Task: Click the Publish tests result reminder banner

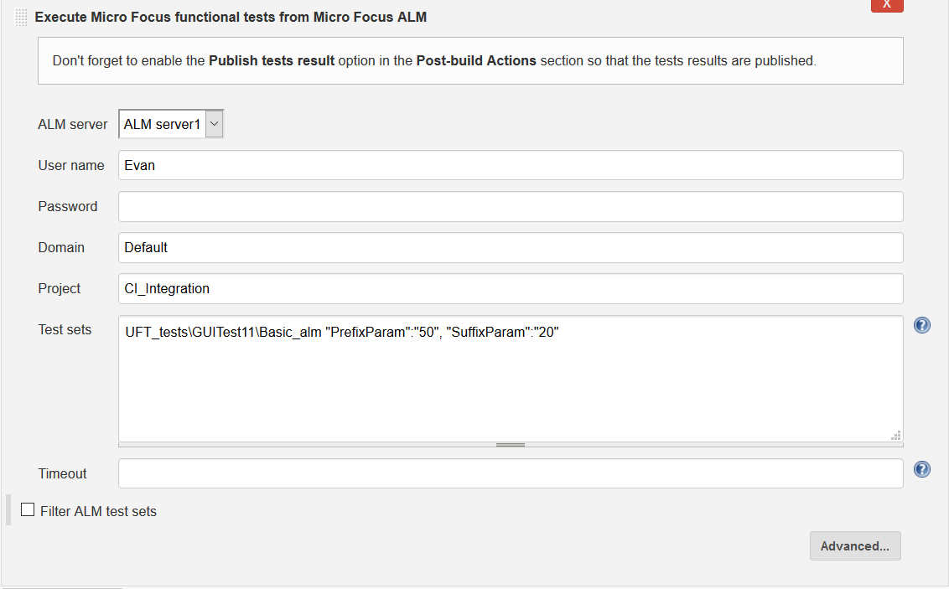Action: click(x=469, y=60)
